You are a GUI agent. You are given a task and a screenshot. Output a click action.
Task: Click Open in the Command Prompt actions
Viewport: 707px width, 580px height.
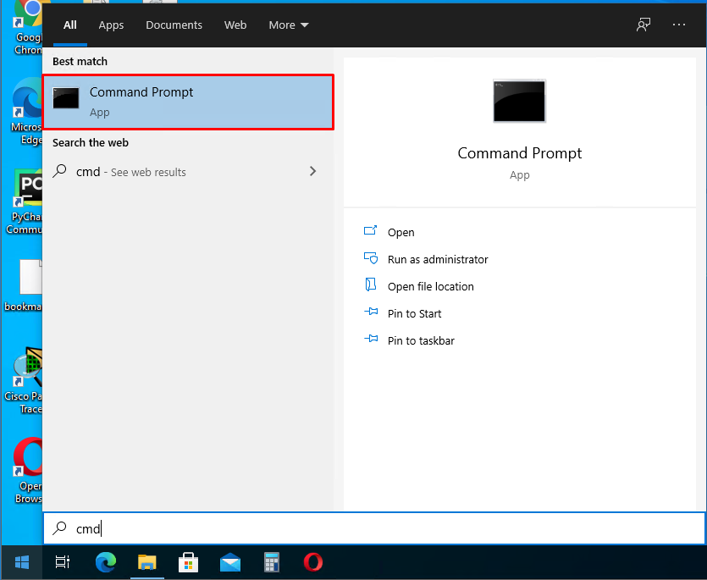pyautogui.click(x=400, y=232)
